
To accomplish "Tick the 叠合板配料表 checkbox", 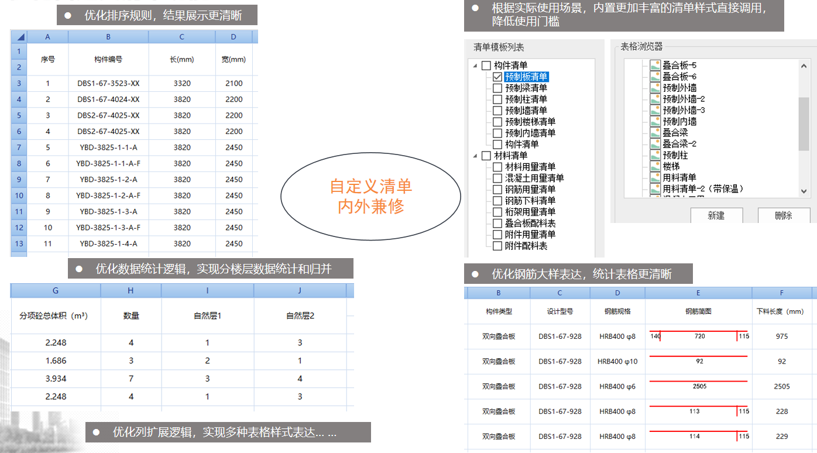I will pos(497,223).
